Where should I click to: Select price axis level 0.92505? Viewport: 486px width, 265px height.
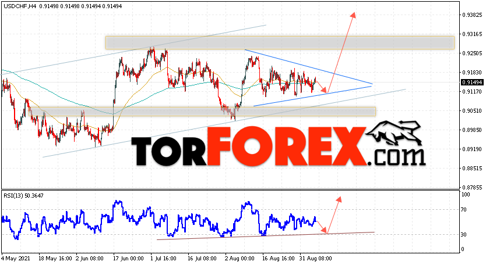472,53
